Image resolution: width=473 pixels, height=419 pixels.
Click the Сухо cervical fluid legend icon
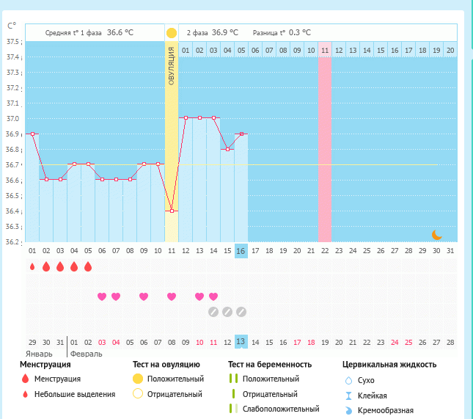[x=348, y=381]
